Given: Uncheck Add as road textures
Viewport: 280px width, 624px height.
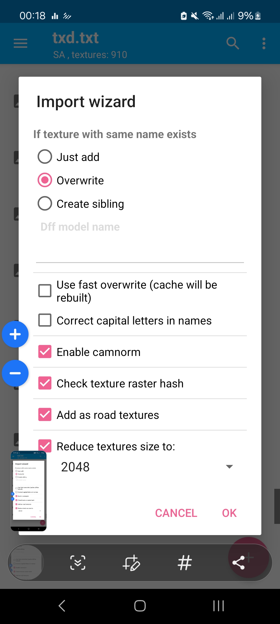Looking at the screenshot, I should pos(45,414).
